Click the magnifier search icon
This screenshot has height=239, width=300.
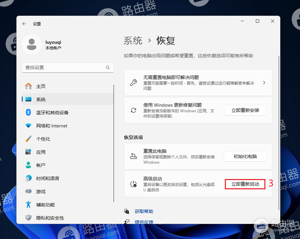(108, 67)
